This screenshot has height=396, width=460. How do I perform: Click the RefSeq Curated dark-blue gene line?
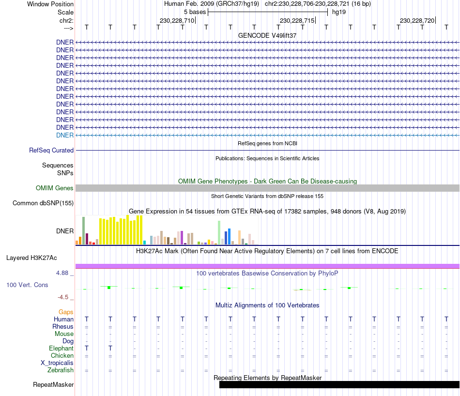267,150
